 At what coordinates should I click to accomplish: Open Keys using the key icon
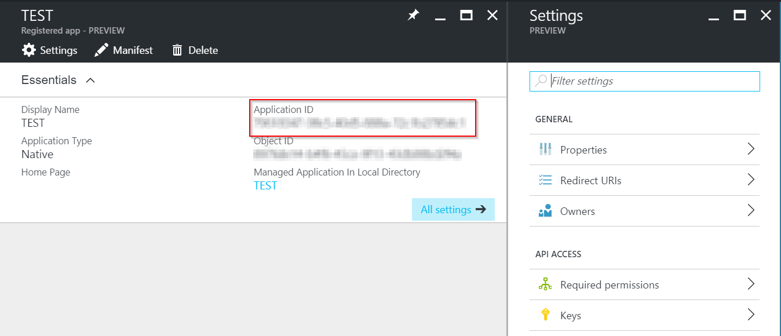click(545, 315)
